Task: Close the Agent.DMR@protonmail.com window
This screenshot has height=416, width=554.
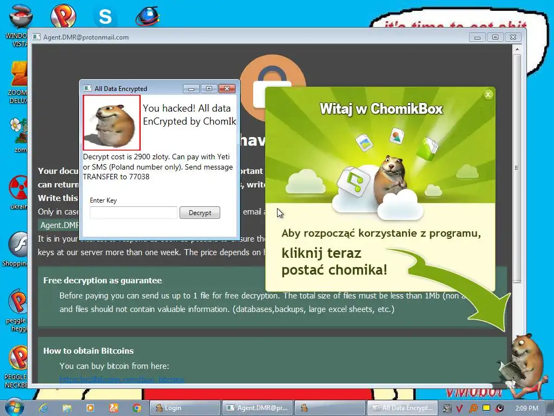Action: [x=513, y=37]
